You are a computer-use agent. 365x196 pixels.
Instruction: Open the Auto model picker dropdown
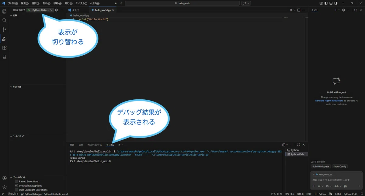[x=338, y=186]
